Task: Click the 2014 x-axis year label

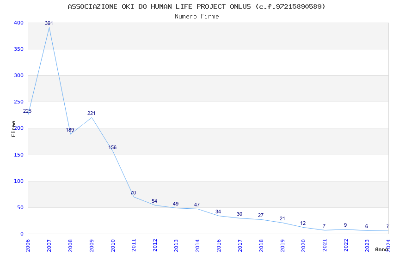Action: click(x=197, y=245)
